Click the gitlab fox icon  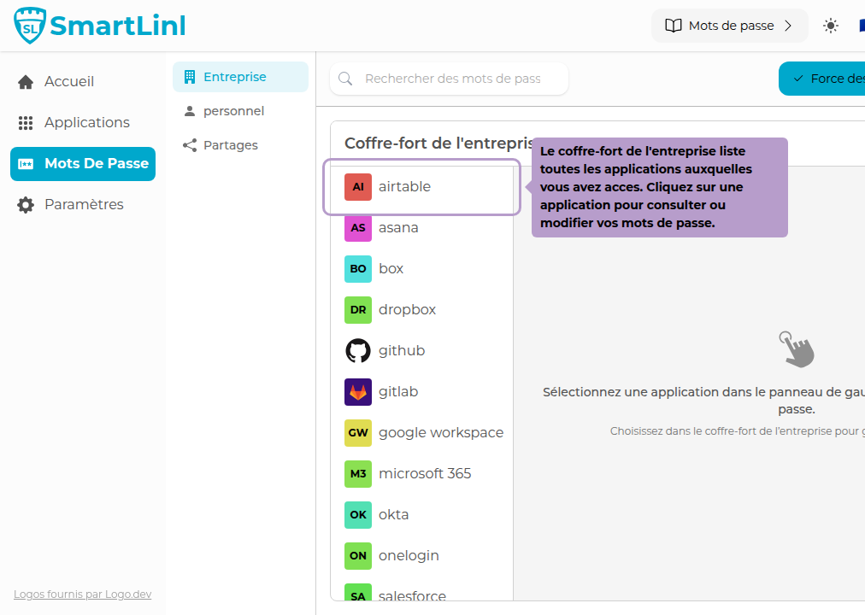click(357, 391)
